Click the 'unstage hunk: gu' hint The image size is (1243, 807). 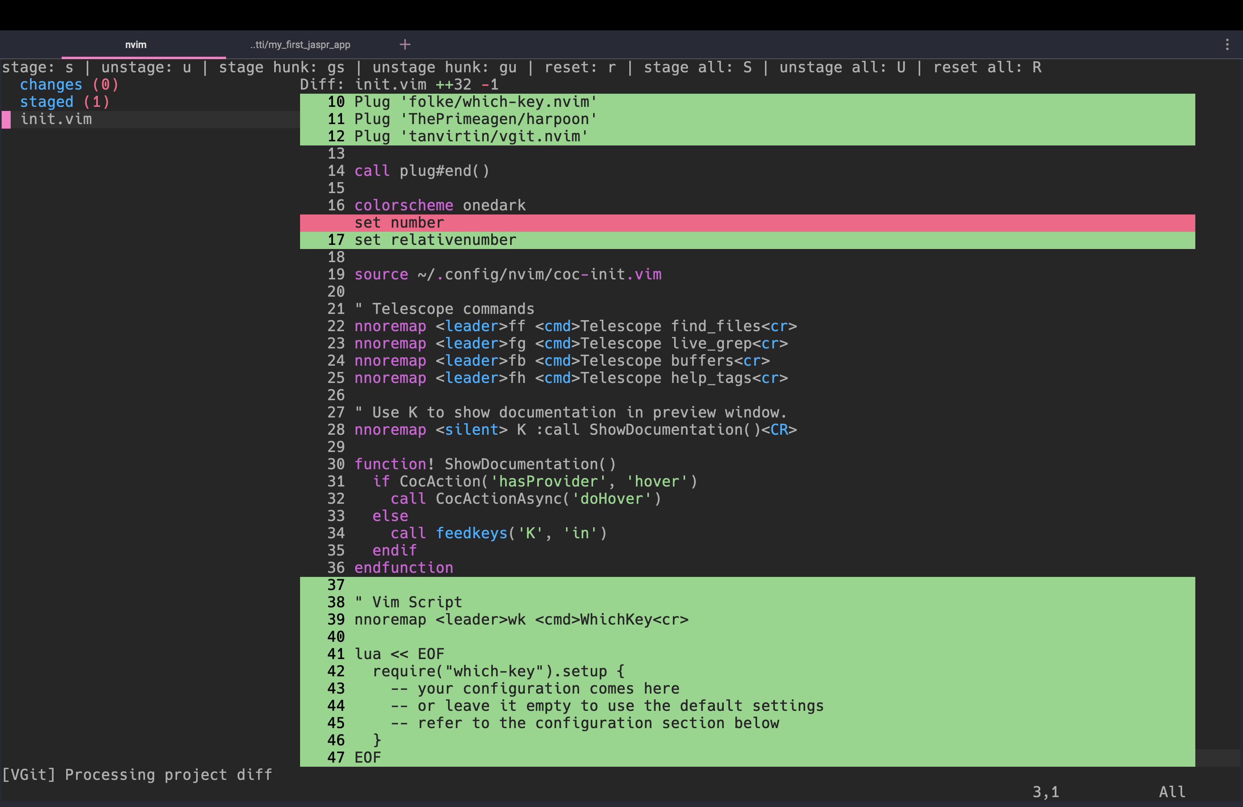click(x=444, y=67)
